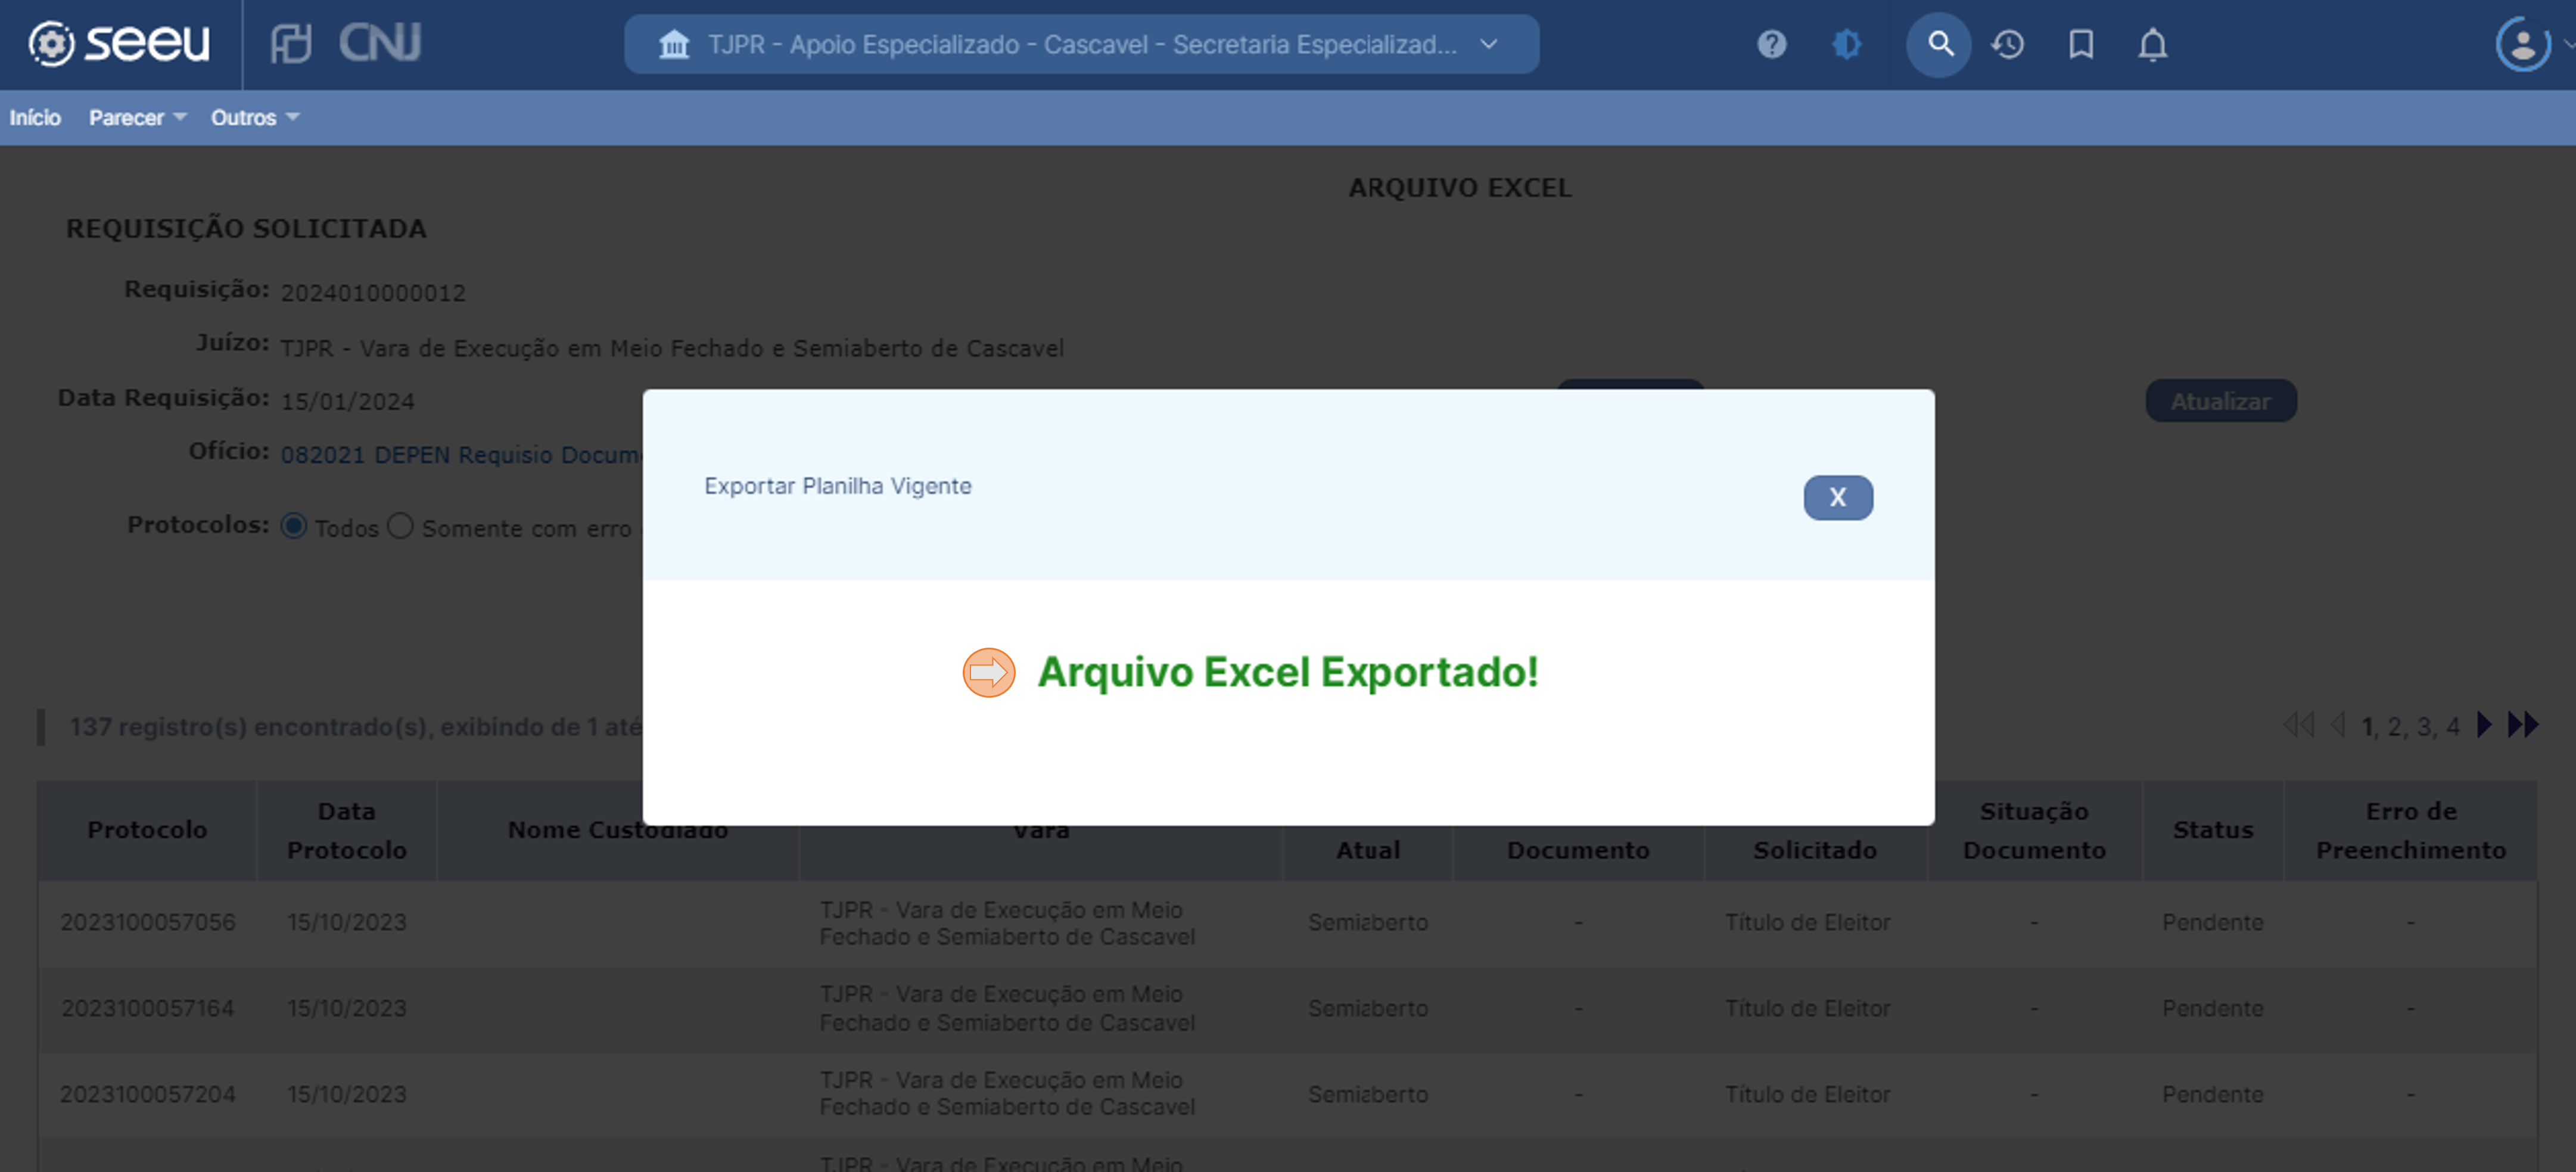Open the notifications bell icon
The image size is (2576, 1172).
coord(2152,44)
